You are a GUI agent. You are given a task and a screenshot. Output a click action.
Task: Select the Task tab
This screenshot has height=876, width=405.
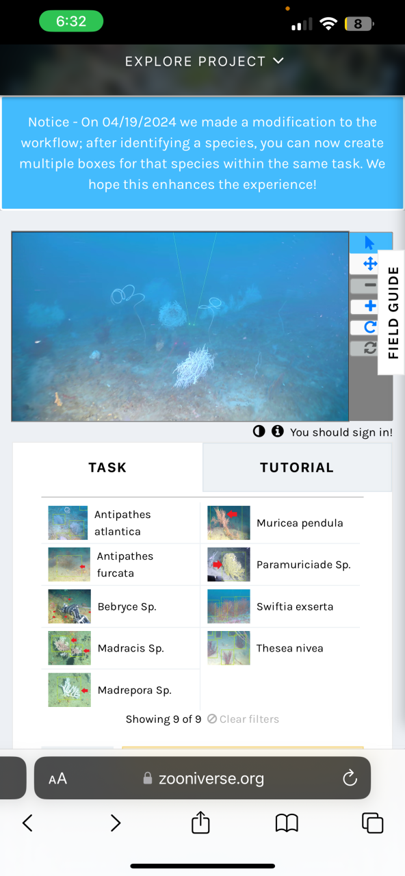pyautogui.click(x=107, y=467)
